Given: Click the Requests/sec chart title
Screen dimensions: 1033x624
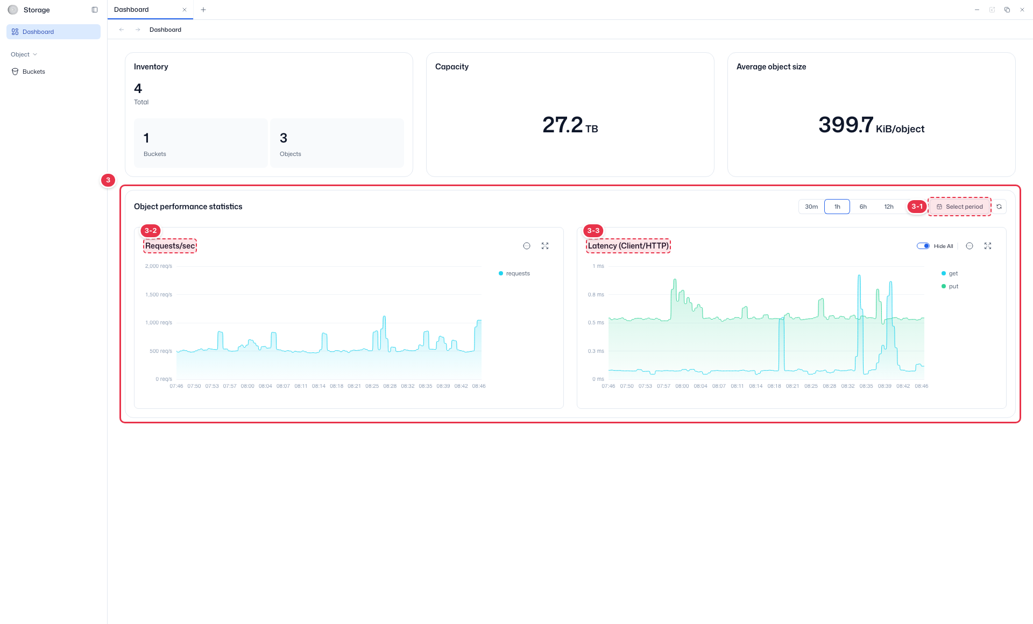Looking at the screenshot, I should point(170,246).
